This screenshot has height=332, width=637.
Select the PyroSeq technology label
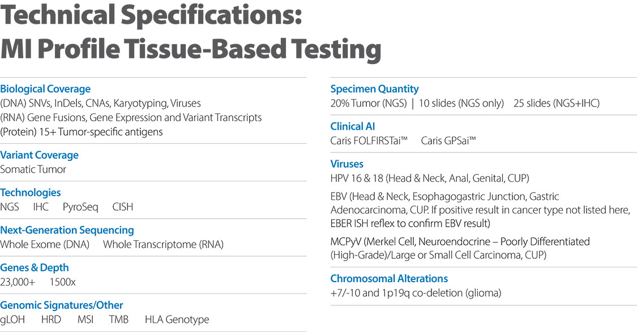[x=80, y=207]
